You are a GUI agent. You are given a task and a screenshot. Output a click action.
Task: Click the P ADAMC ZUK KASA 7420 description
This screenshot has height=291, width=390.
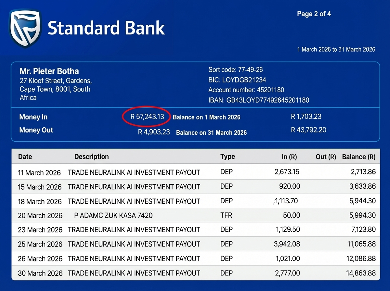[x=113, y=215]
